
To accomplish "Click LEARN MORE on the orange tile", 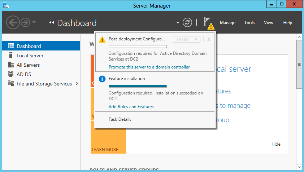I will (x=105, y=150).
